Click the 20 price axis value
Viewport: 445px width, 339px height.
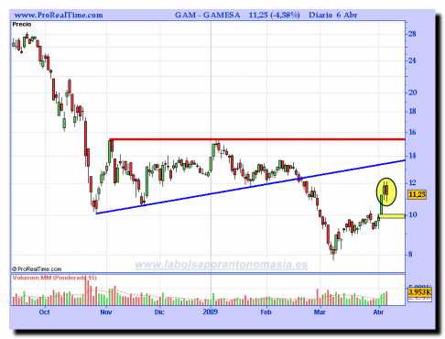coord(413,93)
